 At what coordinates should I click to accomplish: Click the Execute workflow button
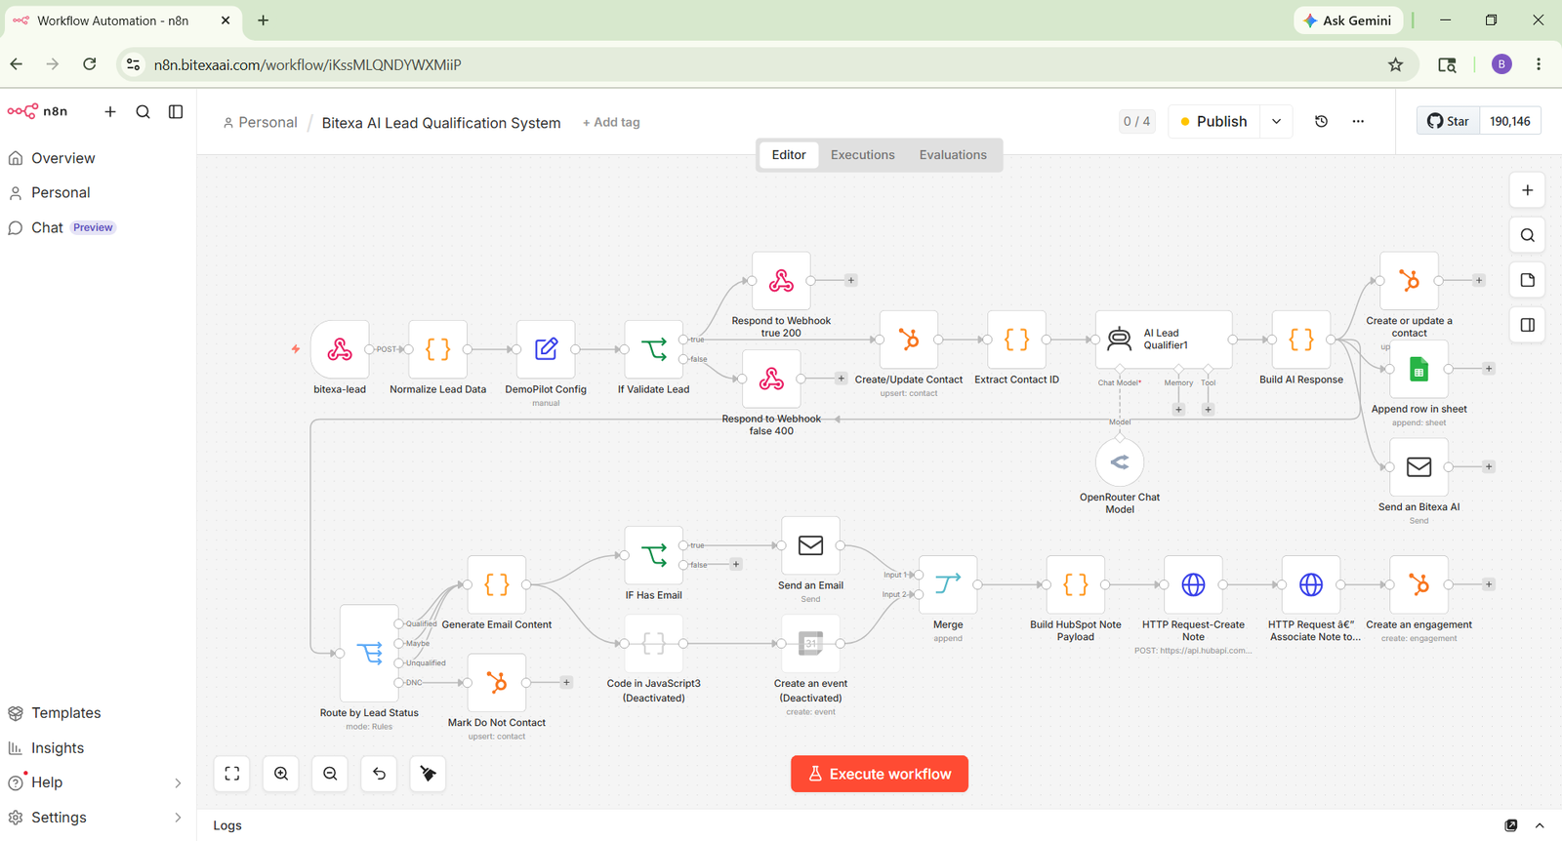pos(880,774)
